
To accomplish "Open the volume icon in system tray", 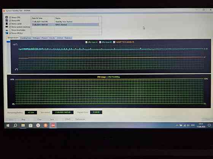I will (188, 126).
